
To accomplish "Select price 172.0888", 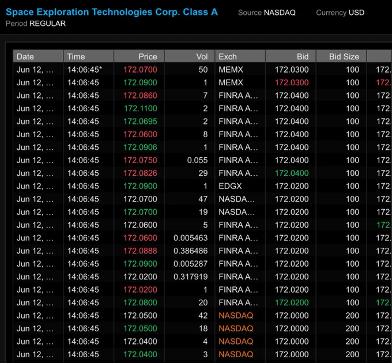I will (x=140, y=251).
